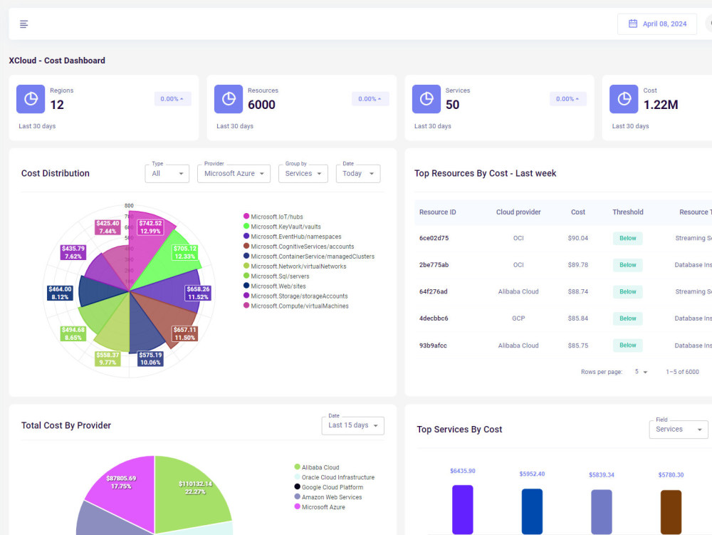Toggle Microsoft.EventHub/namespaces legend entry
Viewport: 712px width, 535px height.
(x=293, y=237)
